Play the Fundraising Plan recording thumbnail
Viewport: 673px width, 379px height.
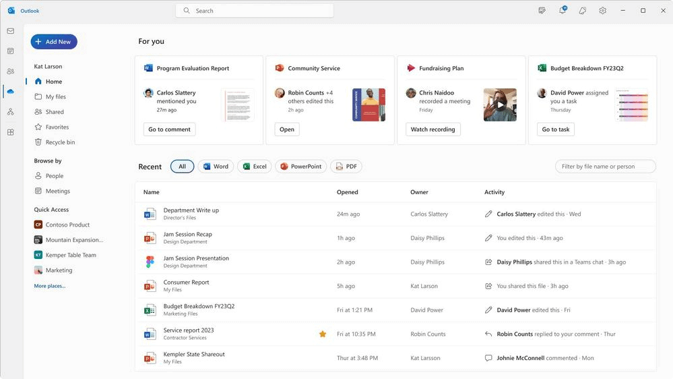pyautogui.click(x=500, y=105)
